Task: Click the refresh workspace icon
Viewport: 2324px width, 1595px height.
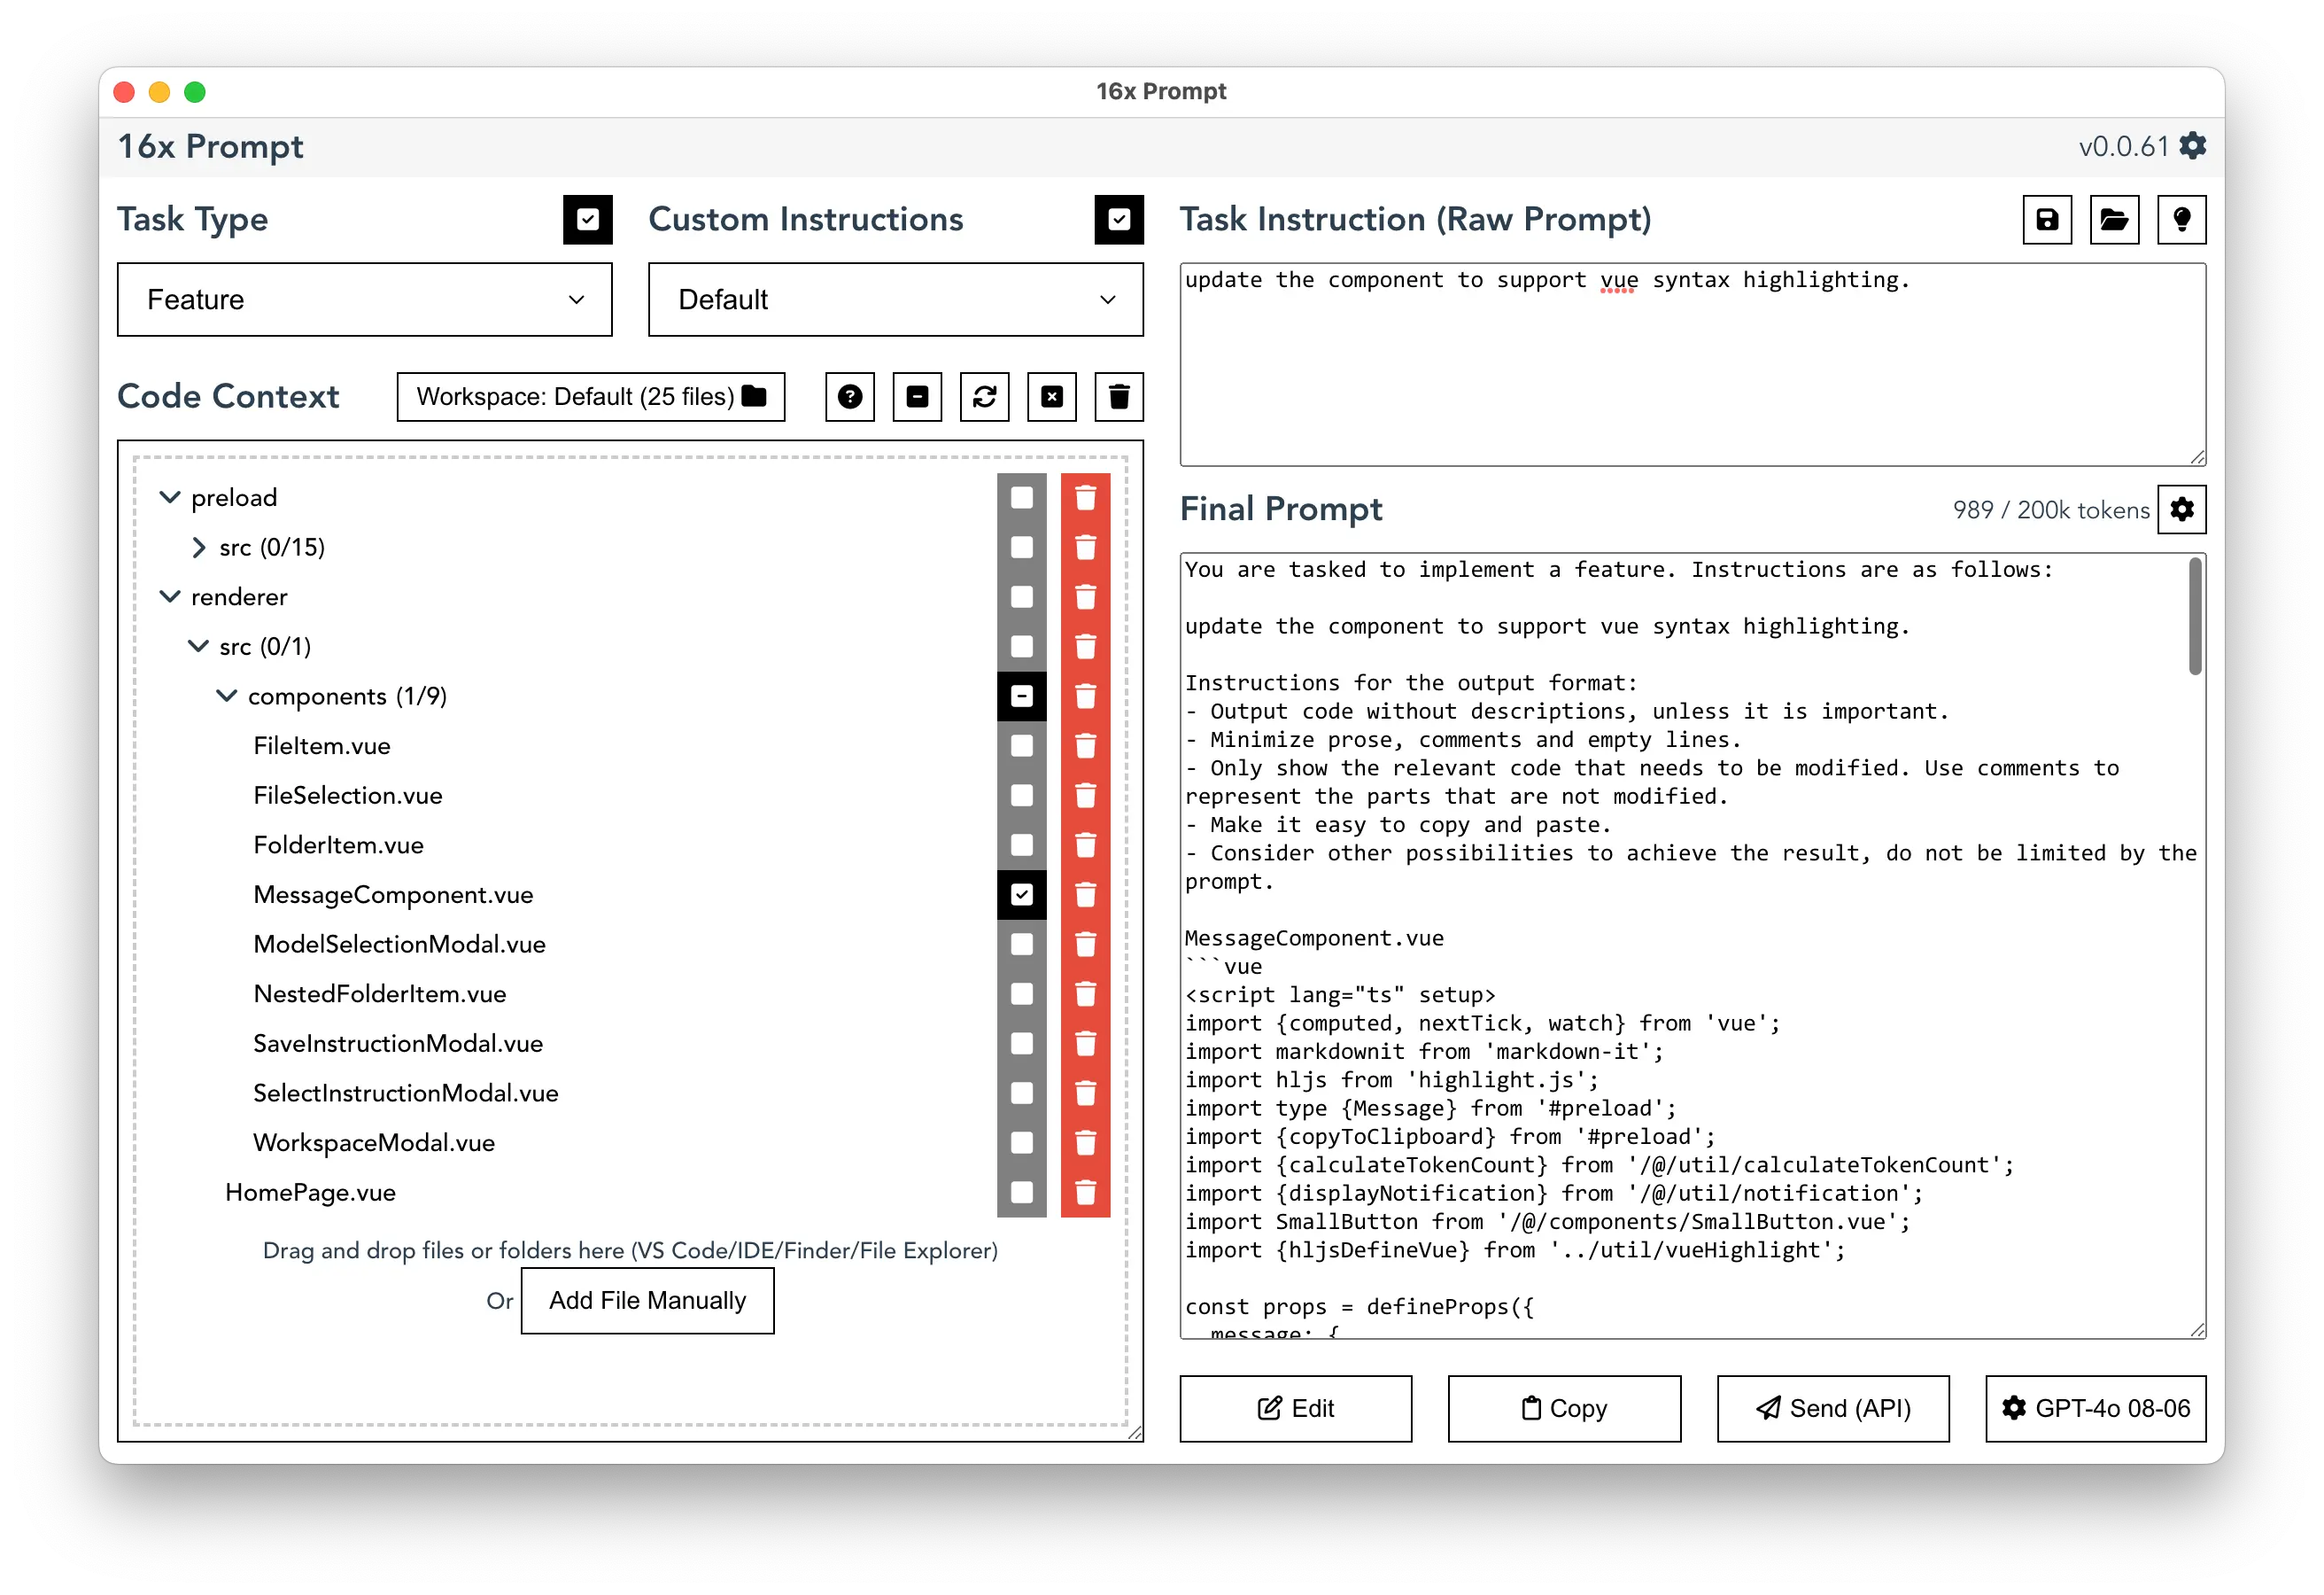Action: [986, 398]
